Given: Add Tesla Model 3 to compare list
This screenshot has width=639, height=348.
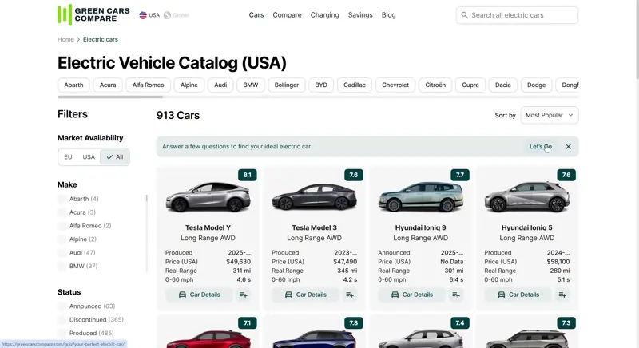Looking at the screenshot, I should 350,295.
